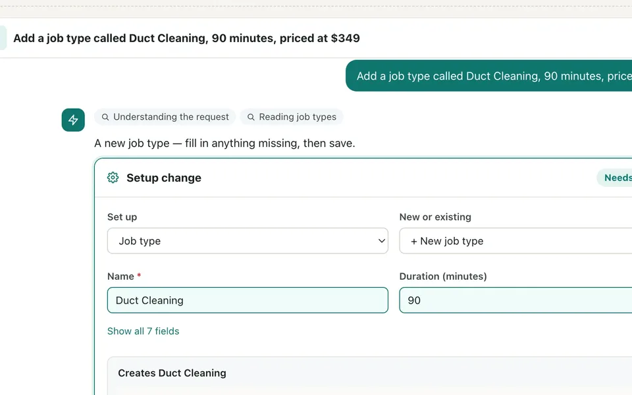The width and height of the screenshot is (632, 395).
Task: Click the Understanding the request chip
Action: (165, 117)
